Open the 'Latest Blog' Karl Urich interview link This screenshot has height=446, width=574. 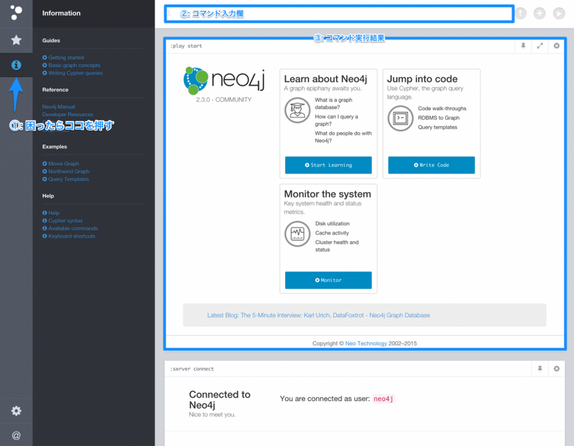(318, 315)
